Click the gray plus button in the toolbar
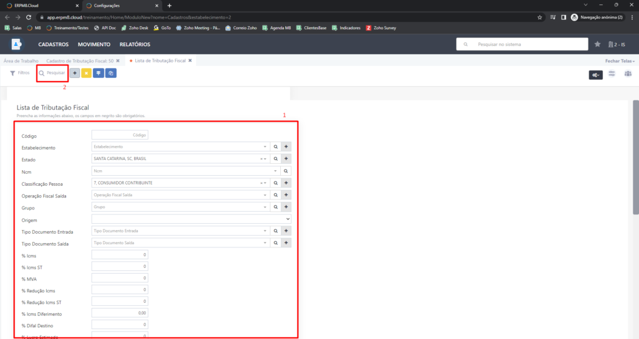This screenshot has height=339, width=639. 75,73
